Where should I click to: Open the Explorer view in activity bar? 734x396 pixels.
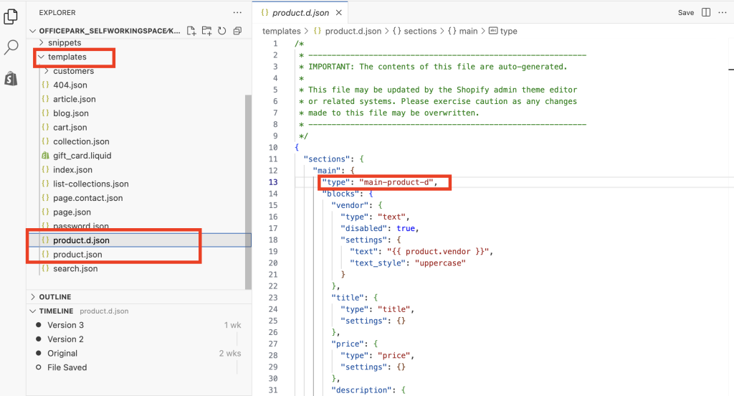(x=11, y=16)
